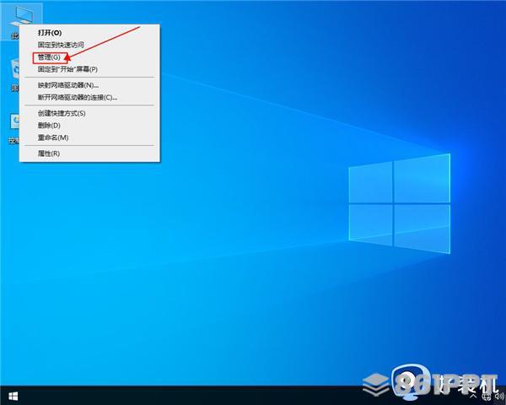Select 管理(G) from the context menu
The height and width of the screenshot is (405, 506).
coord(89,57)
